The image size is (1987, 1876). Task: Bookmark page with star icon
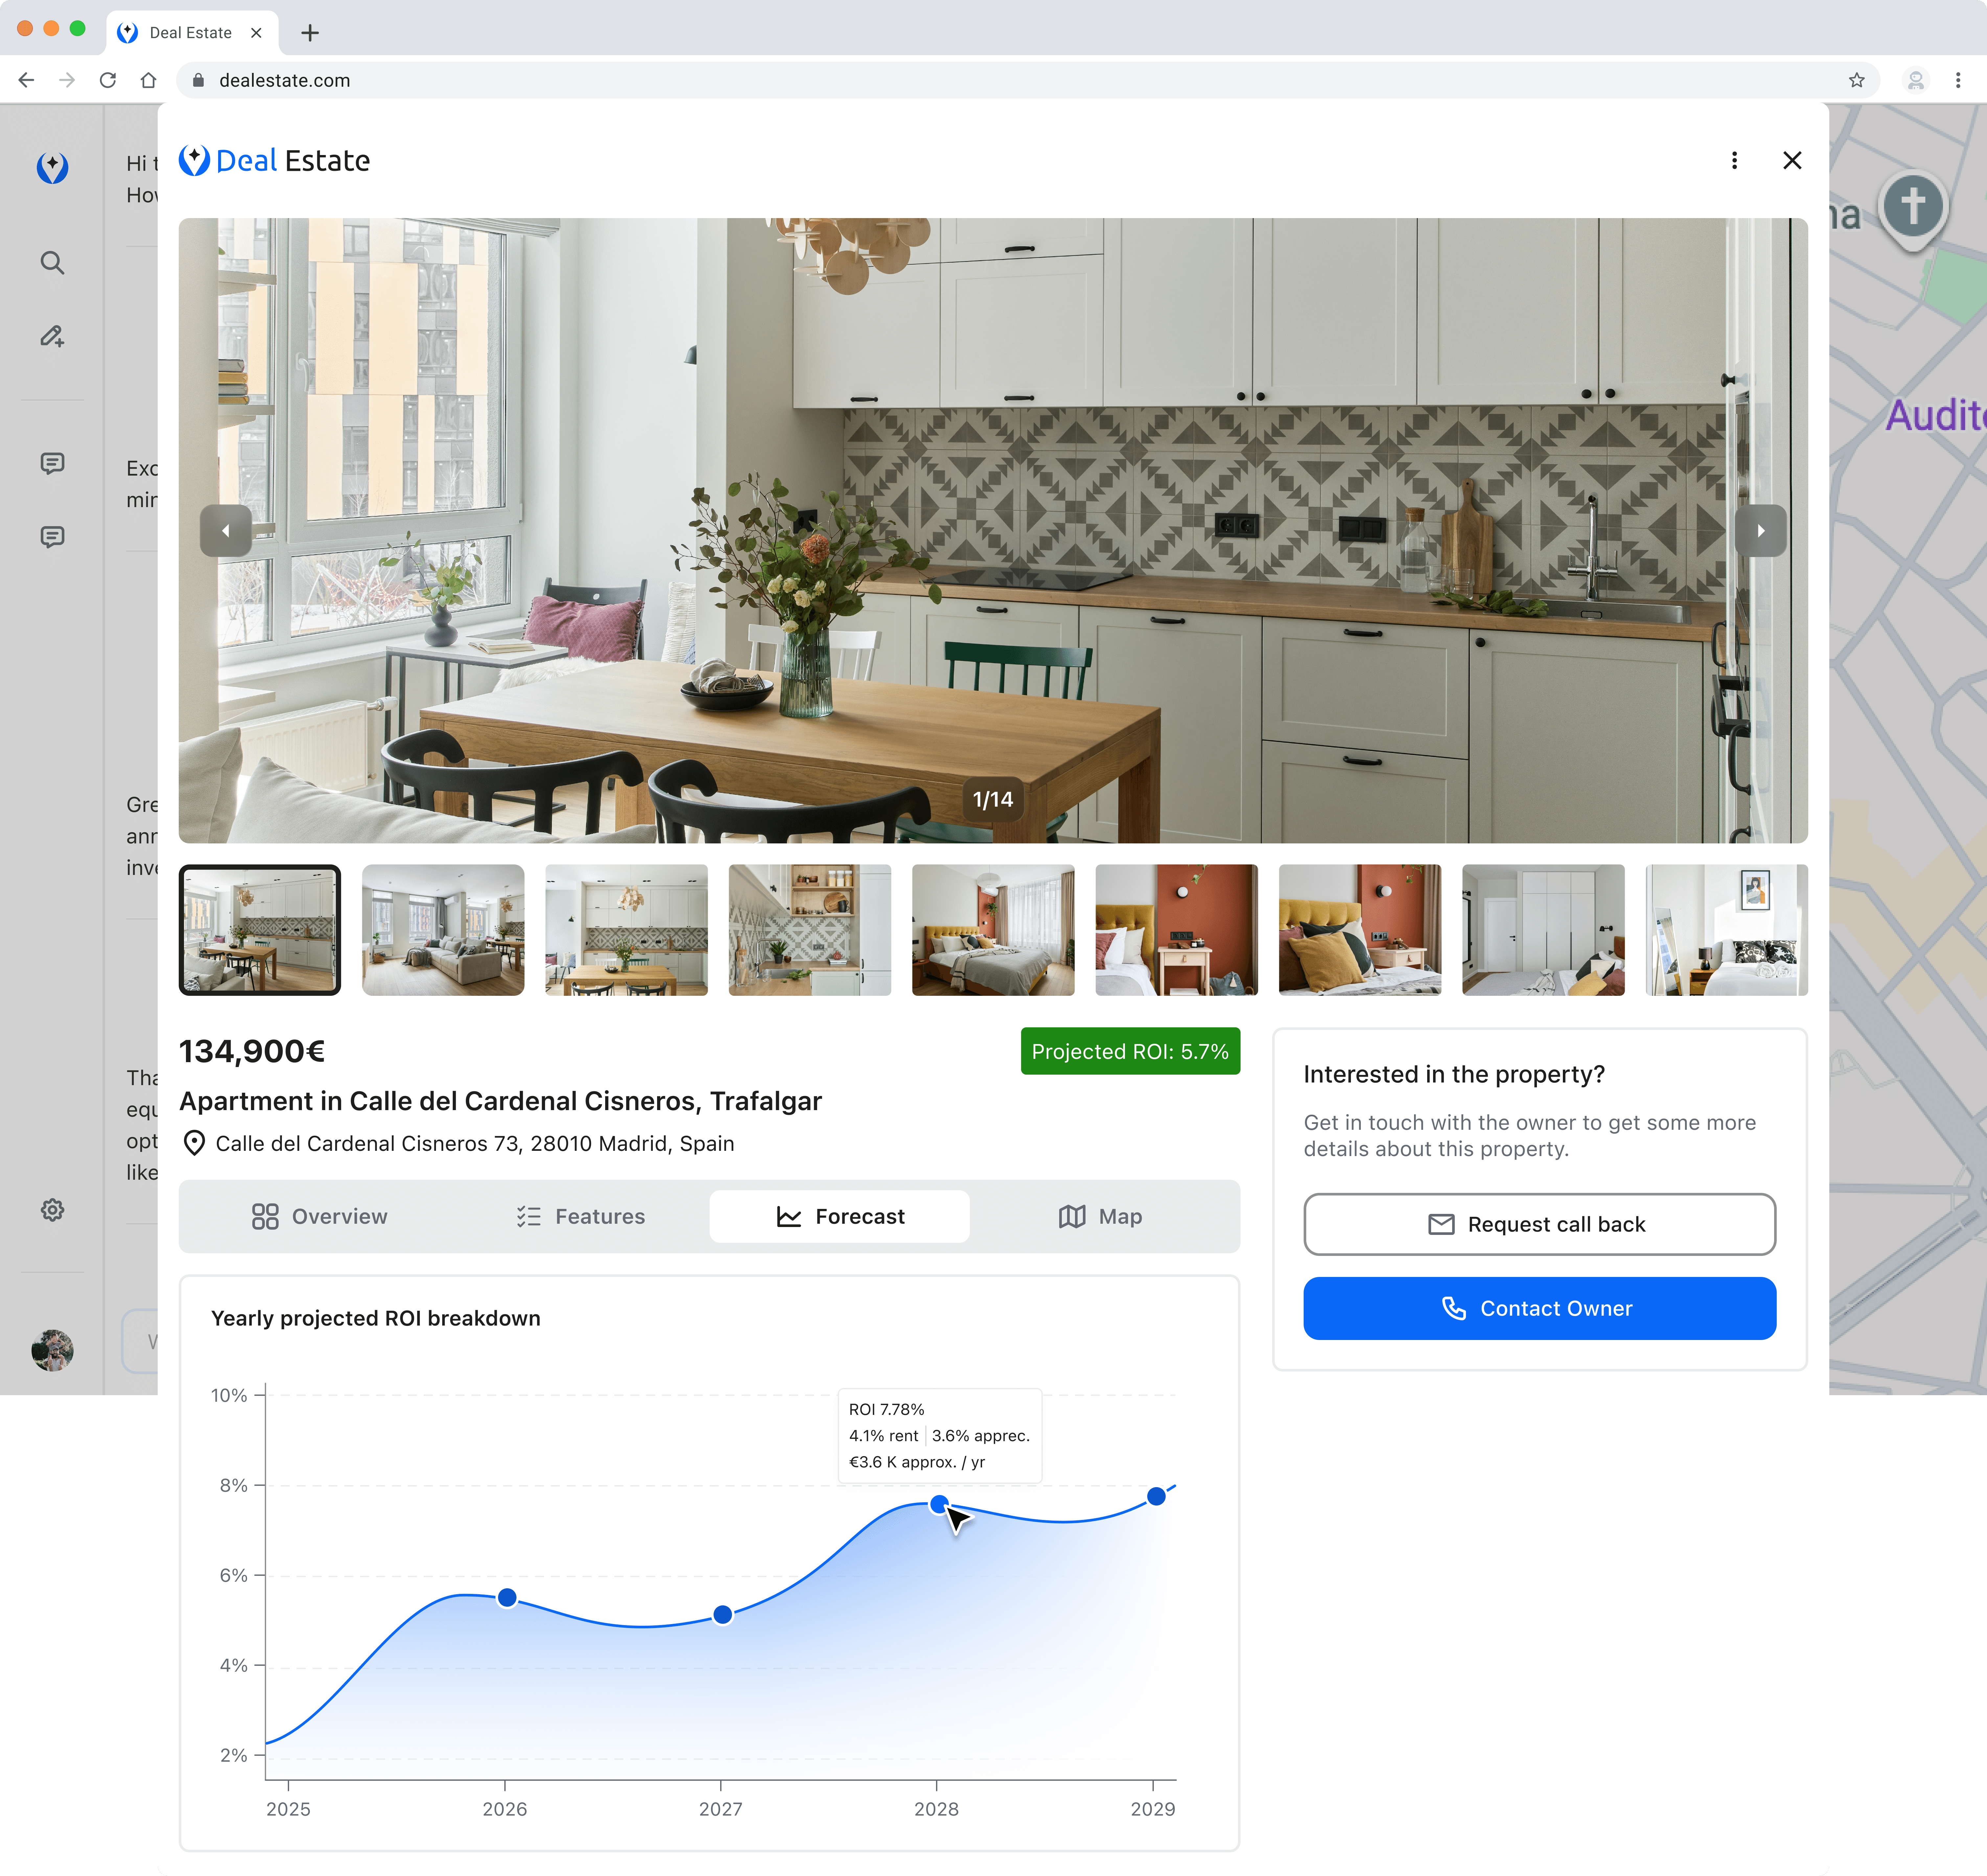(1857, 80)
